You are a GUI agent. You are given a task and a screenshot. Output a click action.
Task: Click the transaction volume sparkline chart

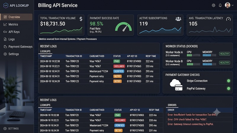[61, 31]
